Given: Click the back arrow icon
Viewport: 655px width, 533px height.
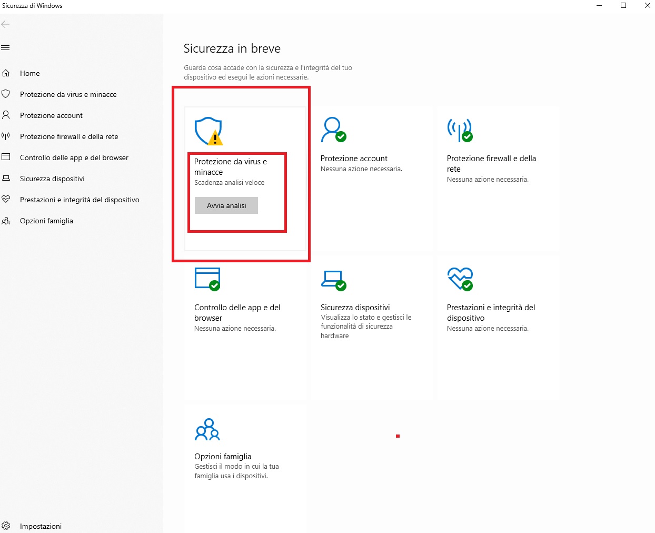Looking at the screenshot, I should (6, 24).
